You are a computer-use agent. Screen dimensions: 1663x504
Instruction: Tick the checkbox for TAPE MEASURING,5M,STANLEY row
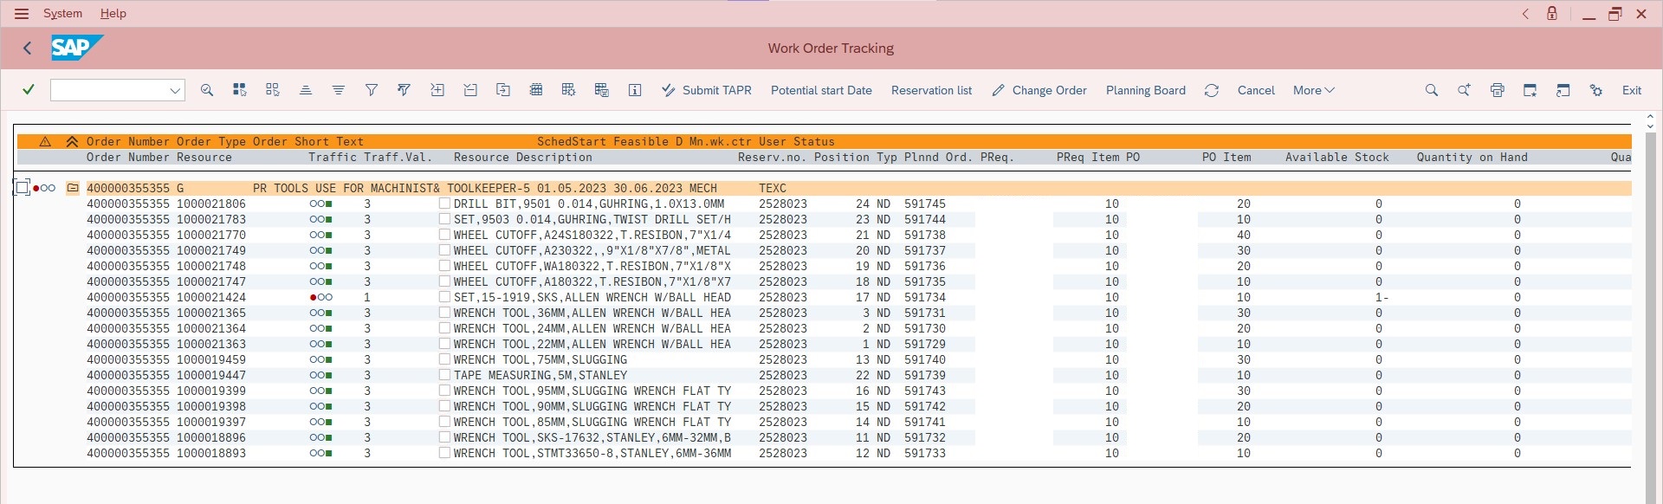(x=444, y=375)
